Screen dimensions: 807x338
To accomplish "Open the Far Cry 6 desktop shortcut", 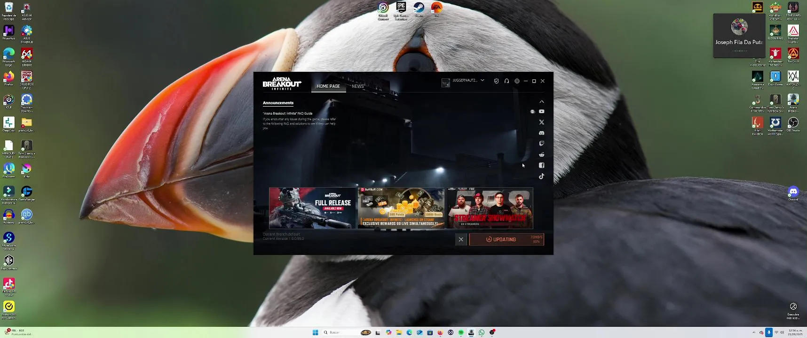I will coord(793,55).
